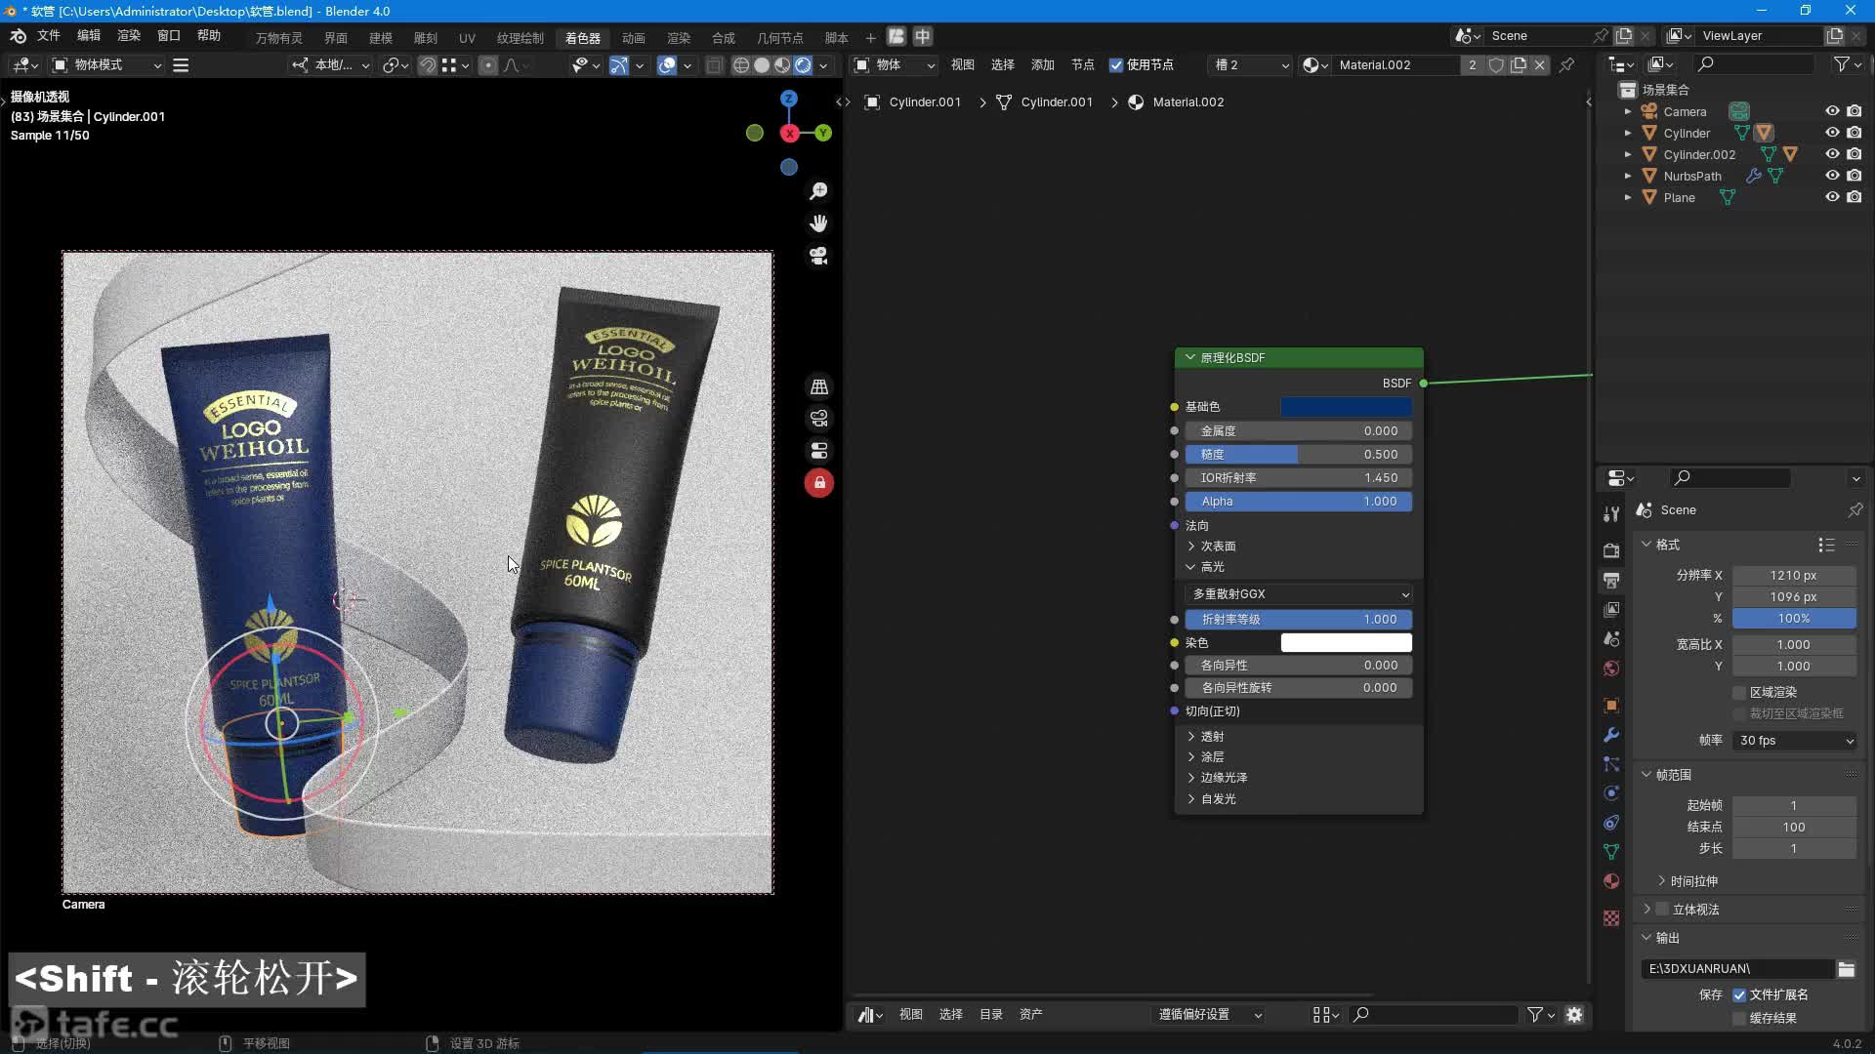The width and height of the screenshot is (1875, 1054).
Task: Open the Physics properties tab
Action: [x=1611, y=793]
